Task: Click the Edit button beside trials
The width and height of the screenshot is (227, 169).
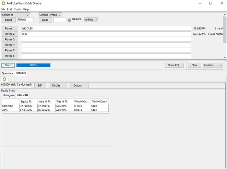Action: (40, 85)
